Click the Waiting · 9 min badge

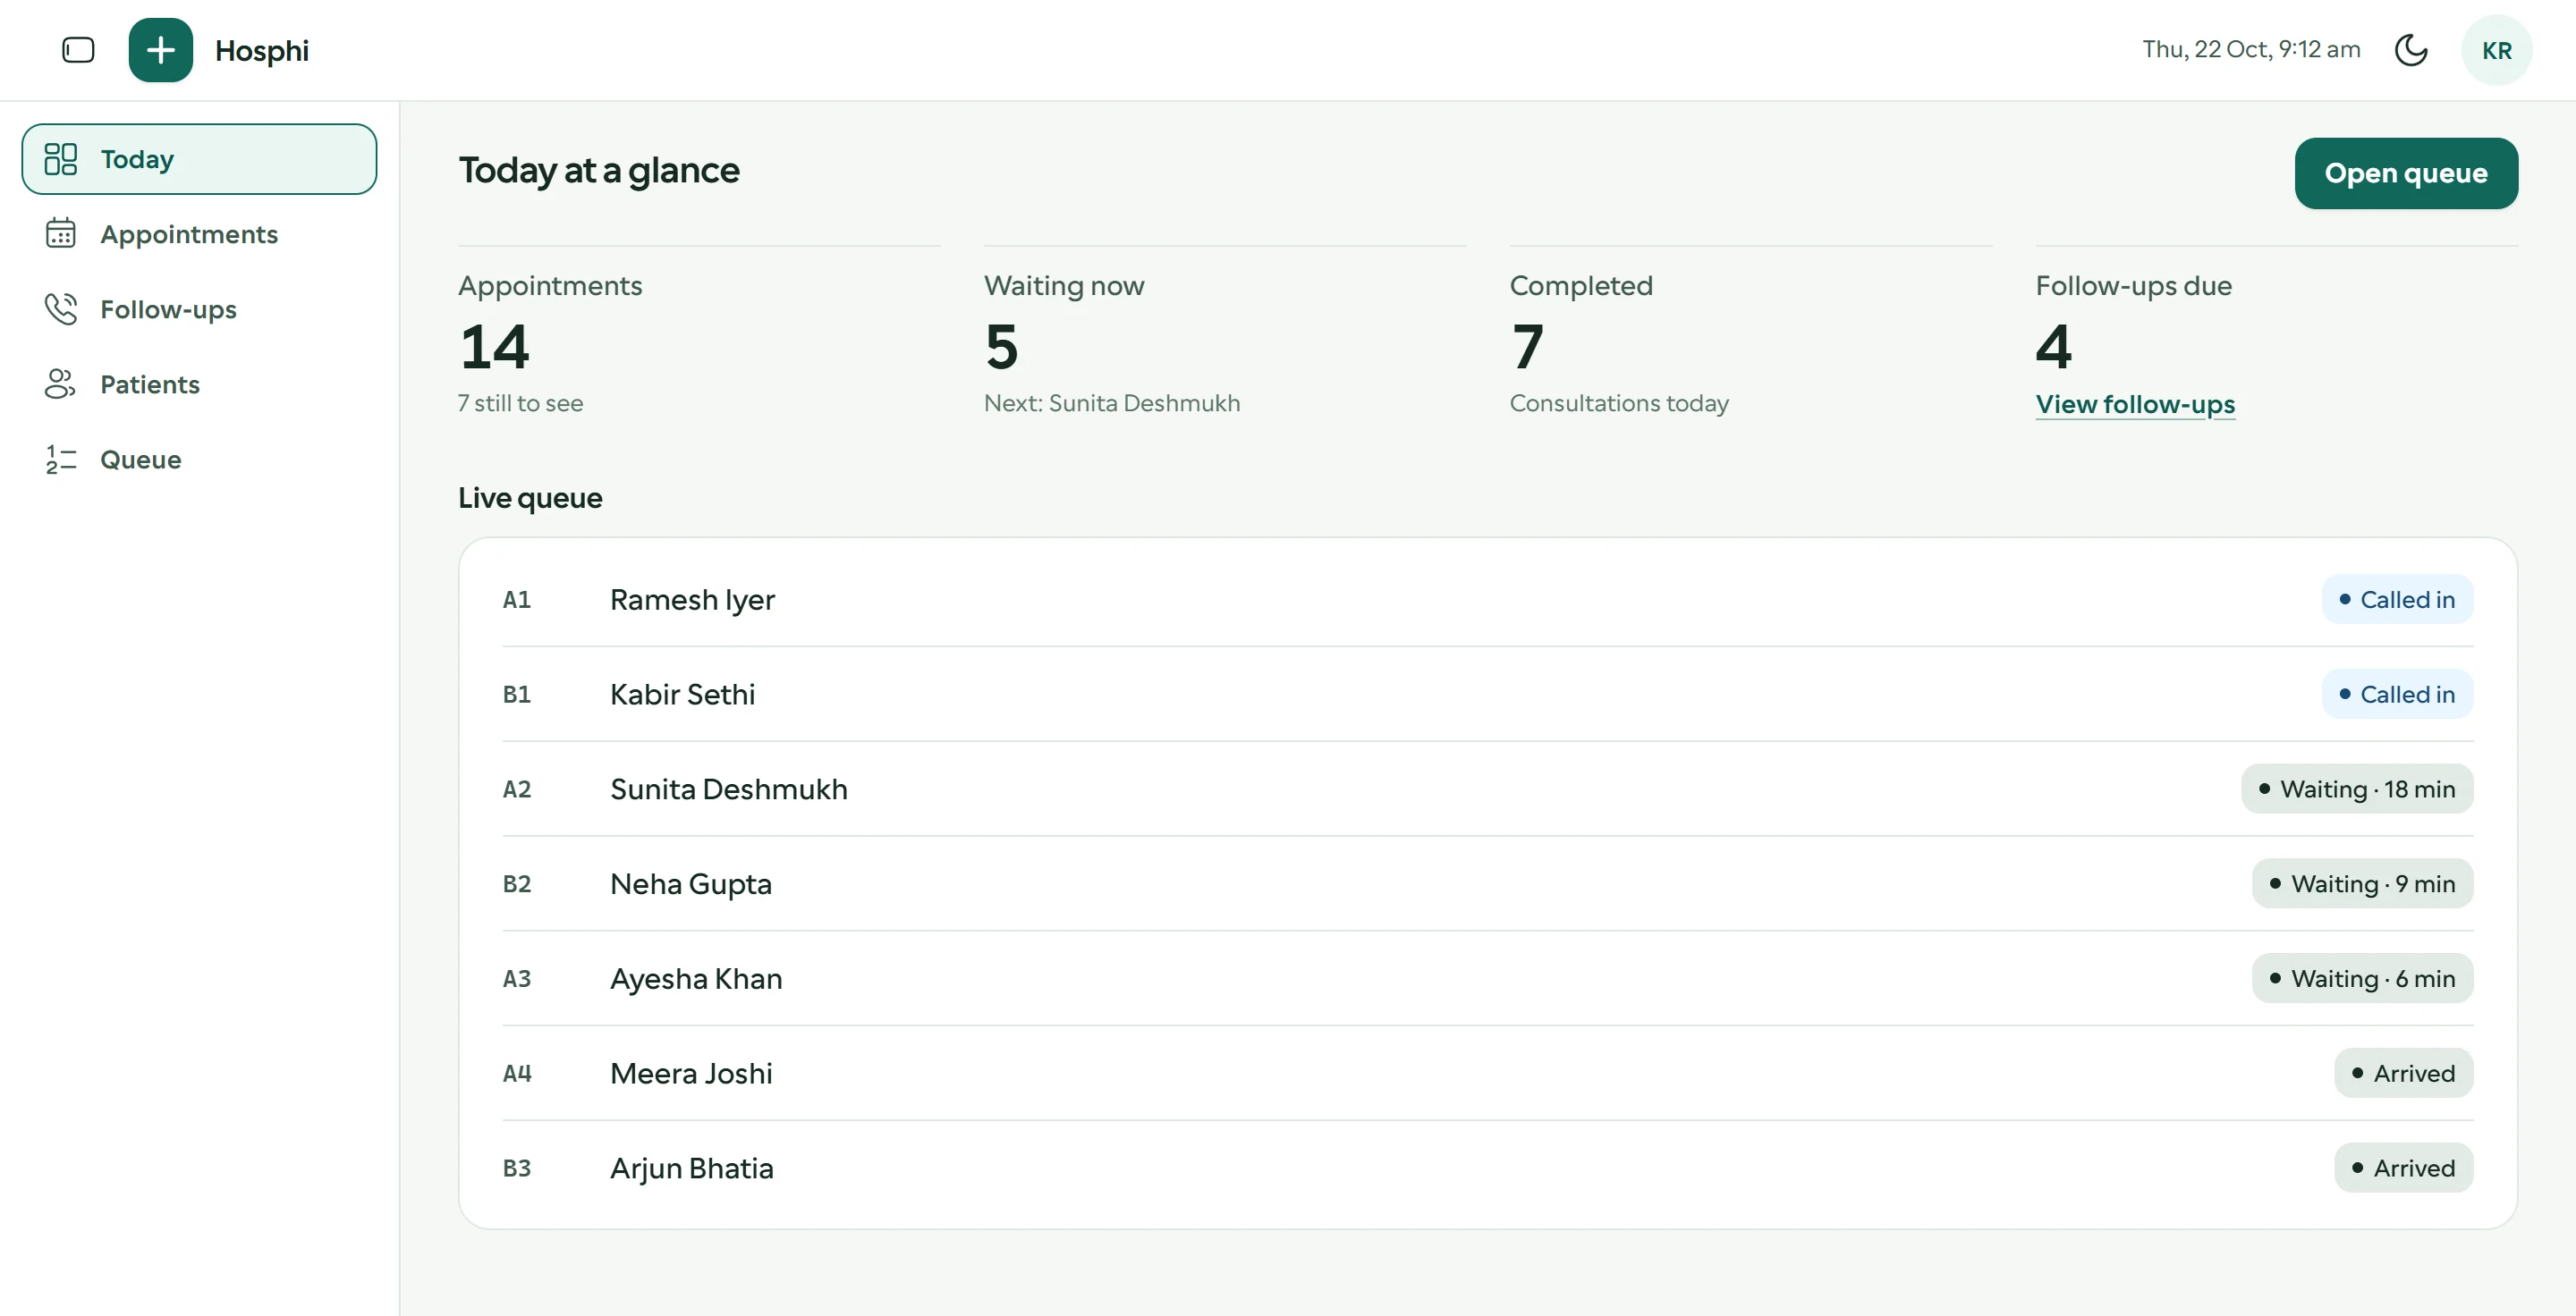[x=2362, y=883]
